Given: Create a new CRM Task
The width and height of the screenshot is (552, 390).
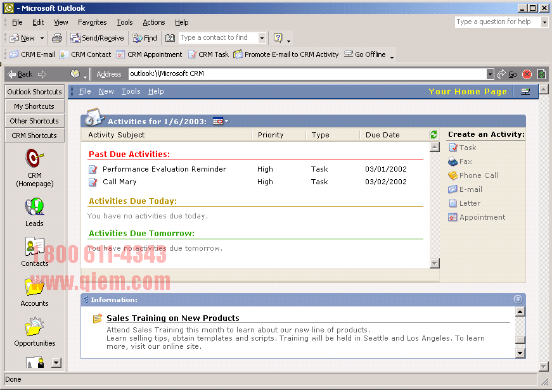Looking at the screenshot, I should (209, 54).
